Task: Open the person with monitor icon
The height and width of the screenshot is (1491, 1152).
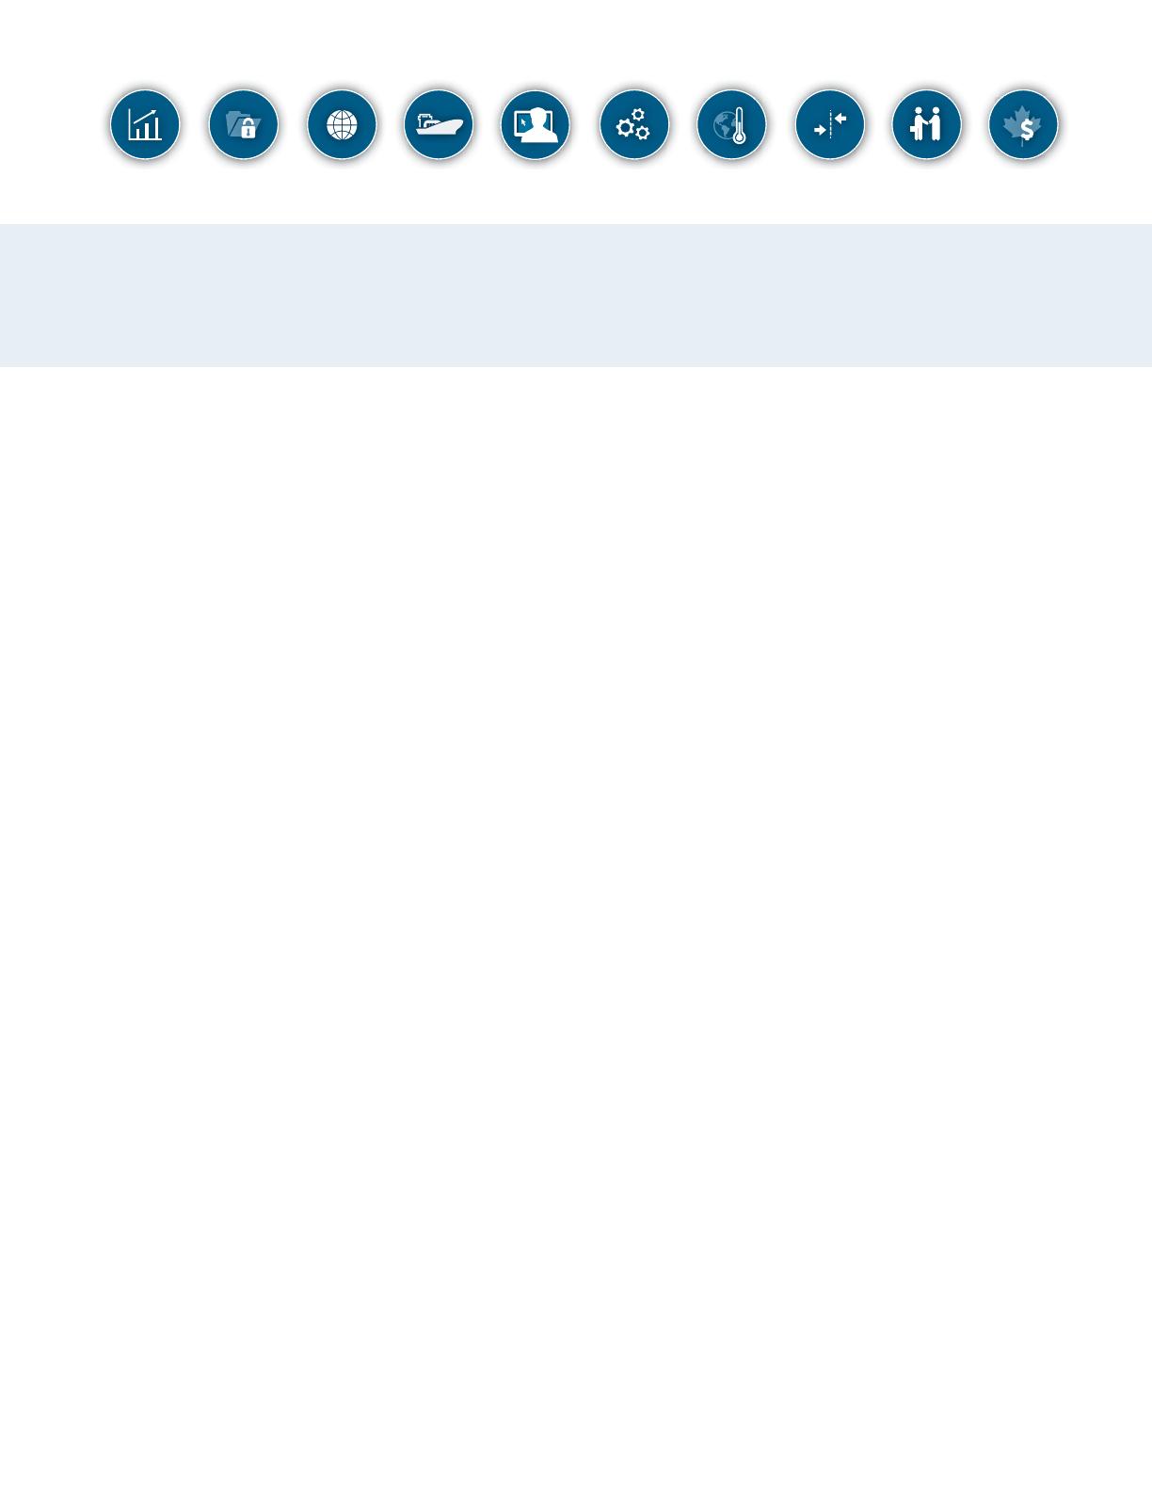Action: point(536,124)
